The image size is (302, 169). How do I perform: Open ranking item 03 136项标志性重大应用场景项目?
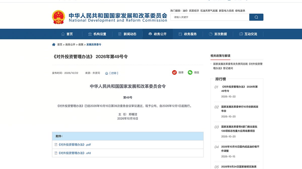(239, 129)
